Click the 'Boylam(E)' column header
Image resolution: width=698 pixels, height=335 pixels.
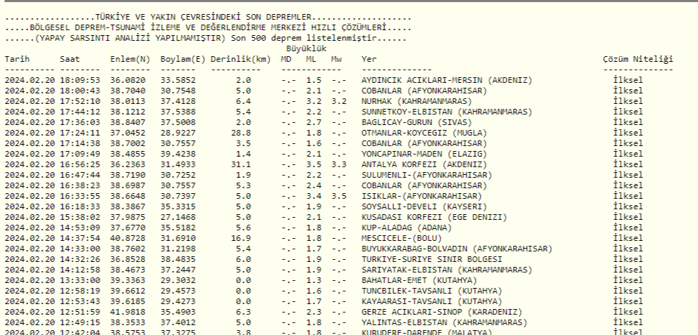coord(182,60)
